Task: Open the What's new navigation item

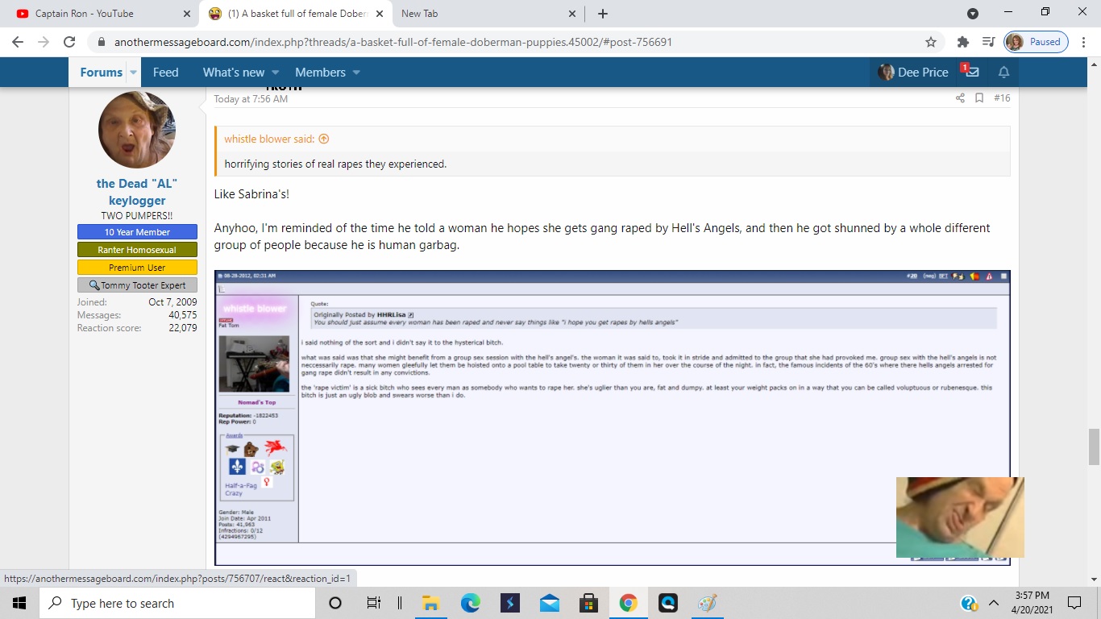Action: coord(234,72)
